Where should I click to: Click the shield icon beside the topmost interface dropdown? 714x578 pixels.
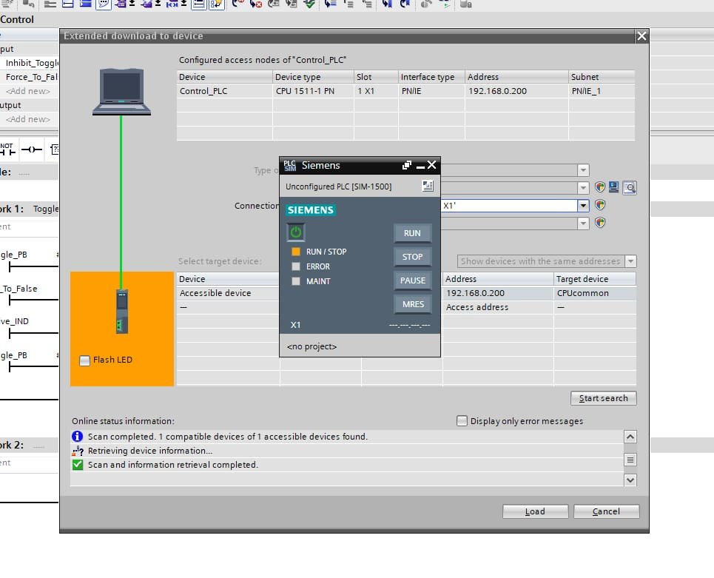[600, 186]
